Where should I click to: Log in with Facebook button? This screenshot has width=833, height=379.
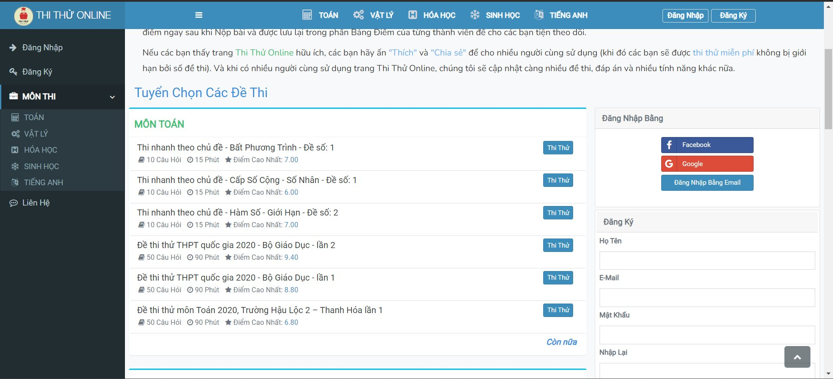[707, 145]
